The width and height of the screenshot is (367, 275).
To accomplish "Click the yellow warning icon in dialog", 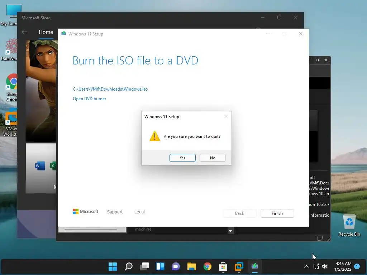I will point(155,136).
